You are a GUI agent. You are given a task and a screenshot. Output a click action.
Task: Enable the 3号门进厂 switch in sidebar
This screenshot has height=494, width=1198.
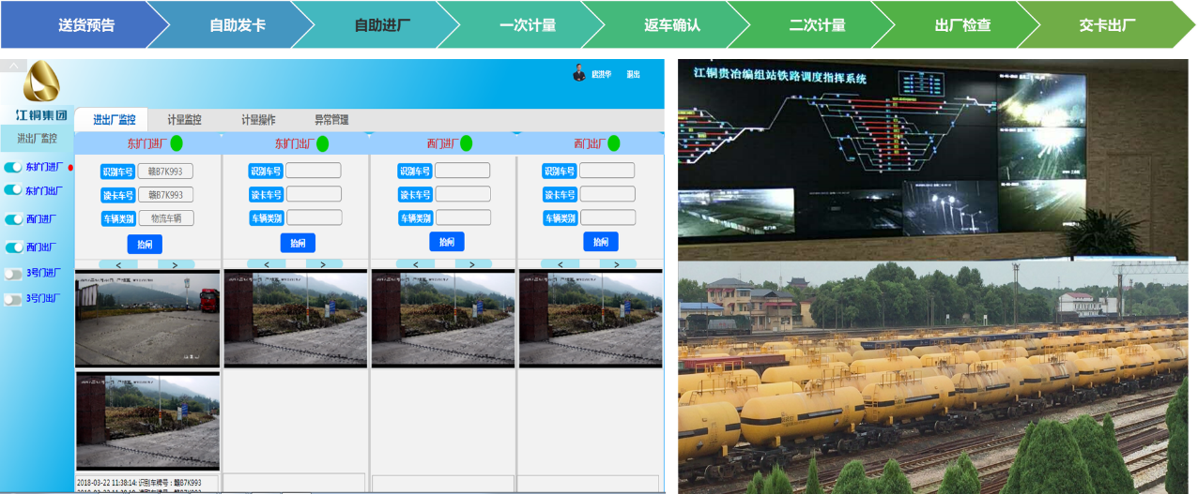click(13, 274)
